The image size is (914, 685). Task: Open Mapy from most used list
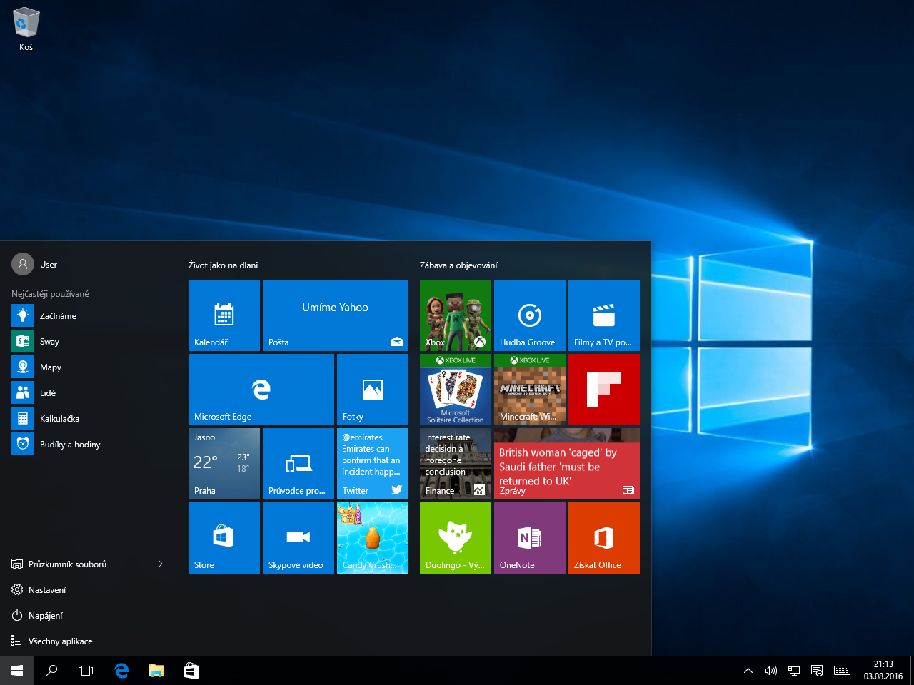[x=89, y=367]
